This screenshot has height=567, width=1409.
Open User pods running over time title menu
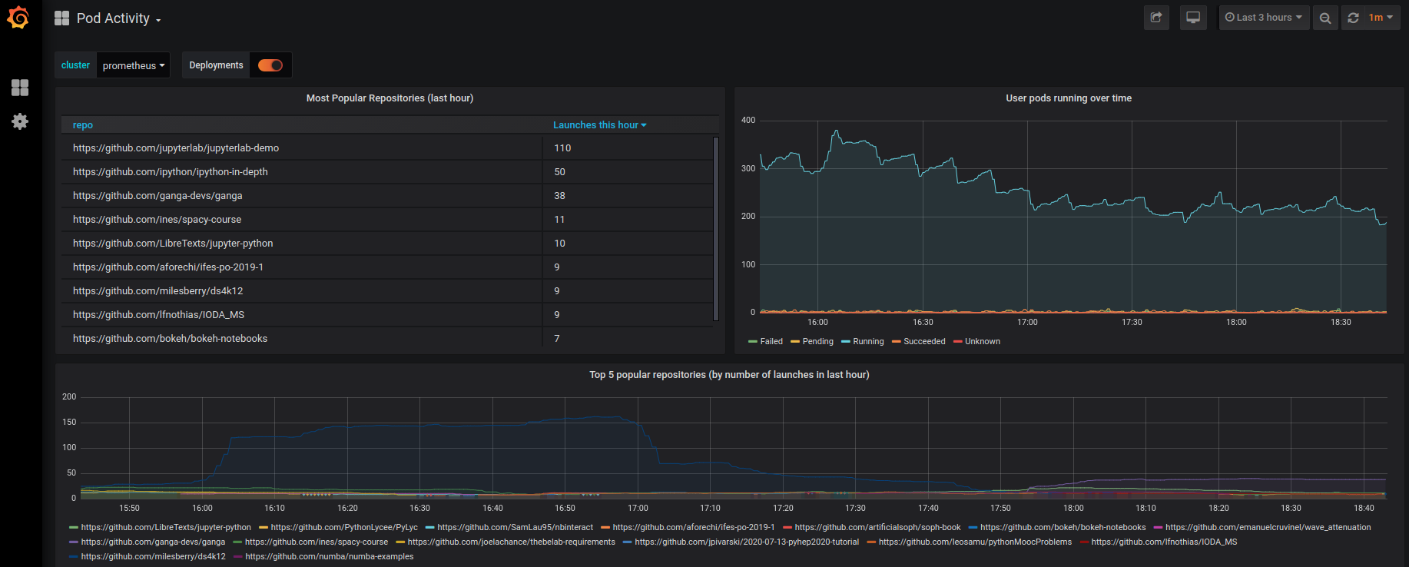(x=1069, y=98)
